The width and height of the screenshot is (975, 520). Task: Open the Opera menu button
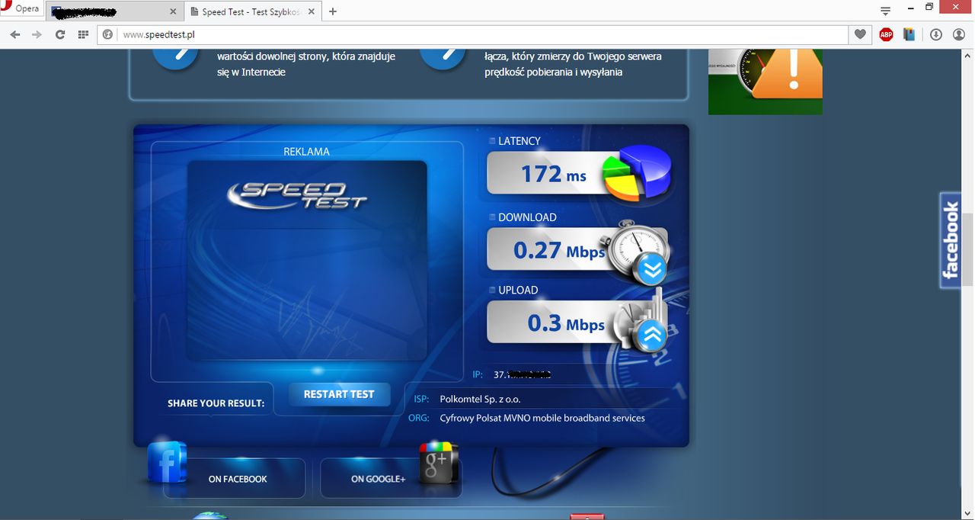[21, 9]
